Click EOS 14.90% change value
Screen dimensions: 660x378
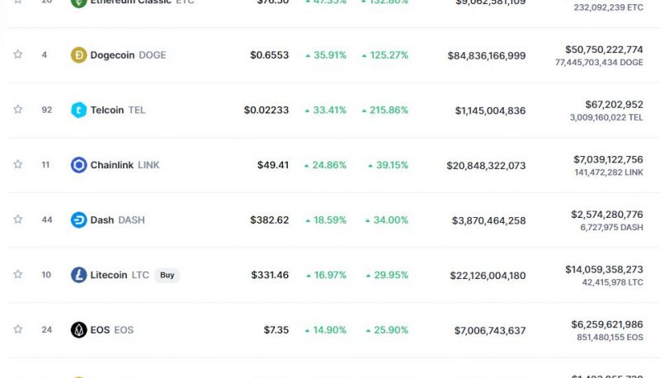click(329, 330)
